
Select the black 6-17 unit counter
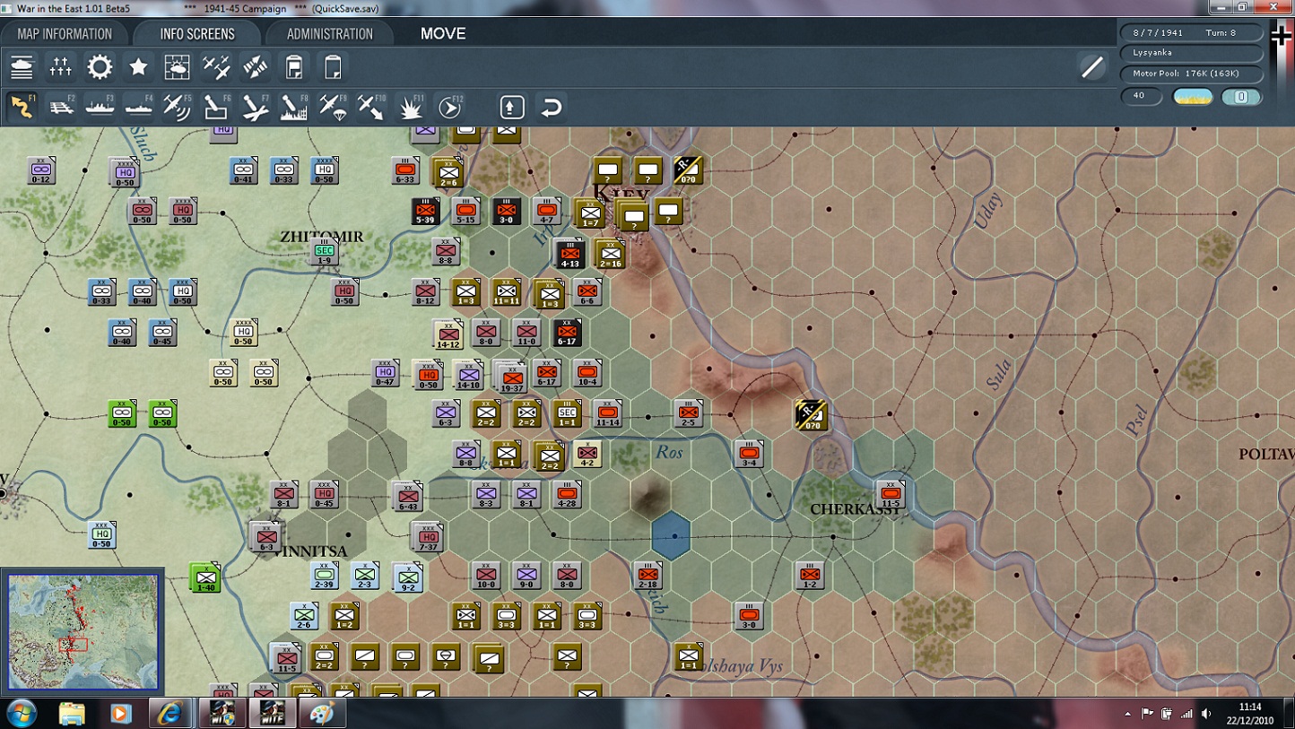567,333
